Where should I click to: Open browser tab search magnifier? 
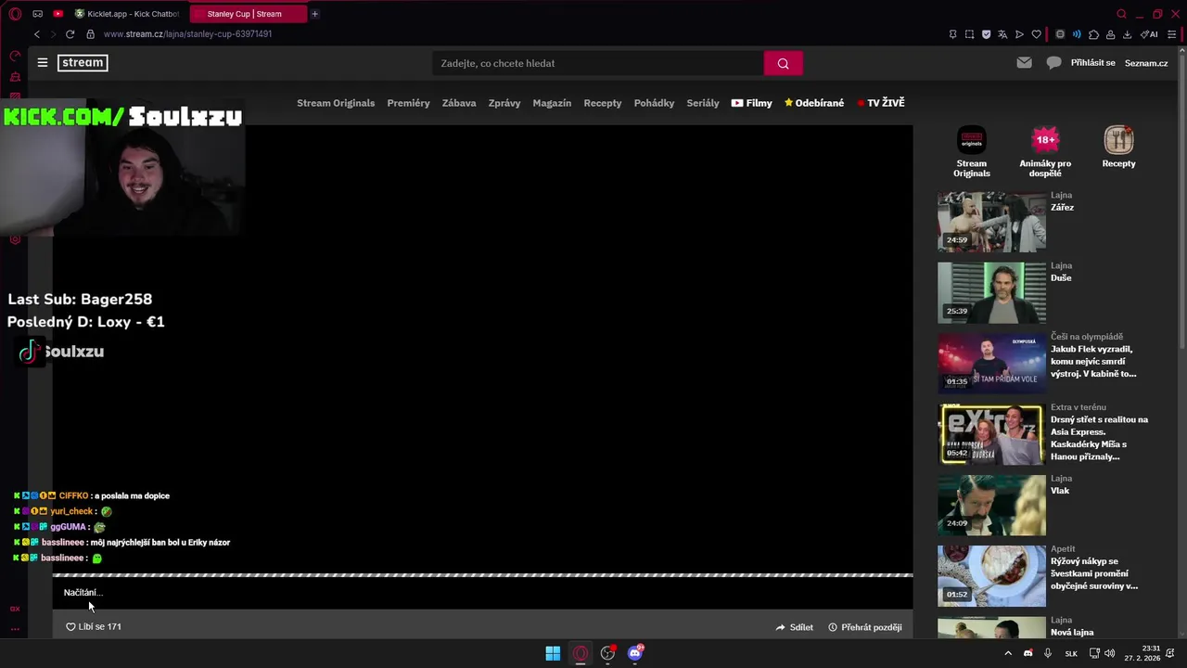tap(1121, 14)
